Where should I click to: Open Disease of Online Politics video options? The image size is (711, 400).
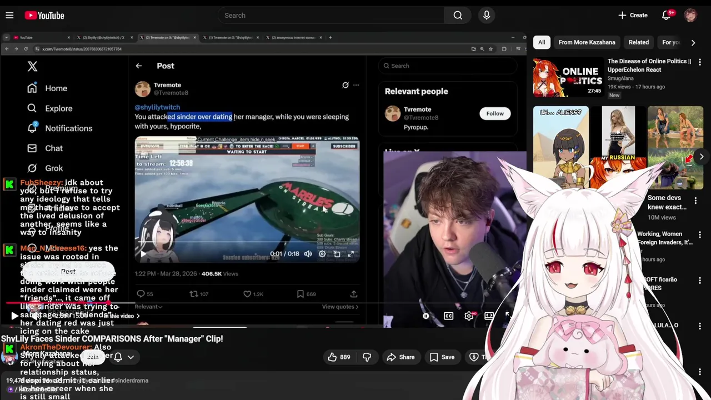699,62
